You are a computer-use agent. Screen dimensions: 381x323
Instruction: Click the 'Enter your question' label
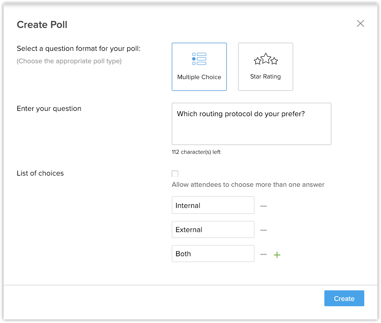coord(49,109)
